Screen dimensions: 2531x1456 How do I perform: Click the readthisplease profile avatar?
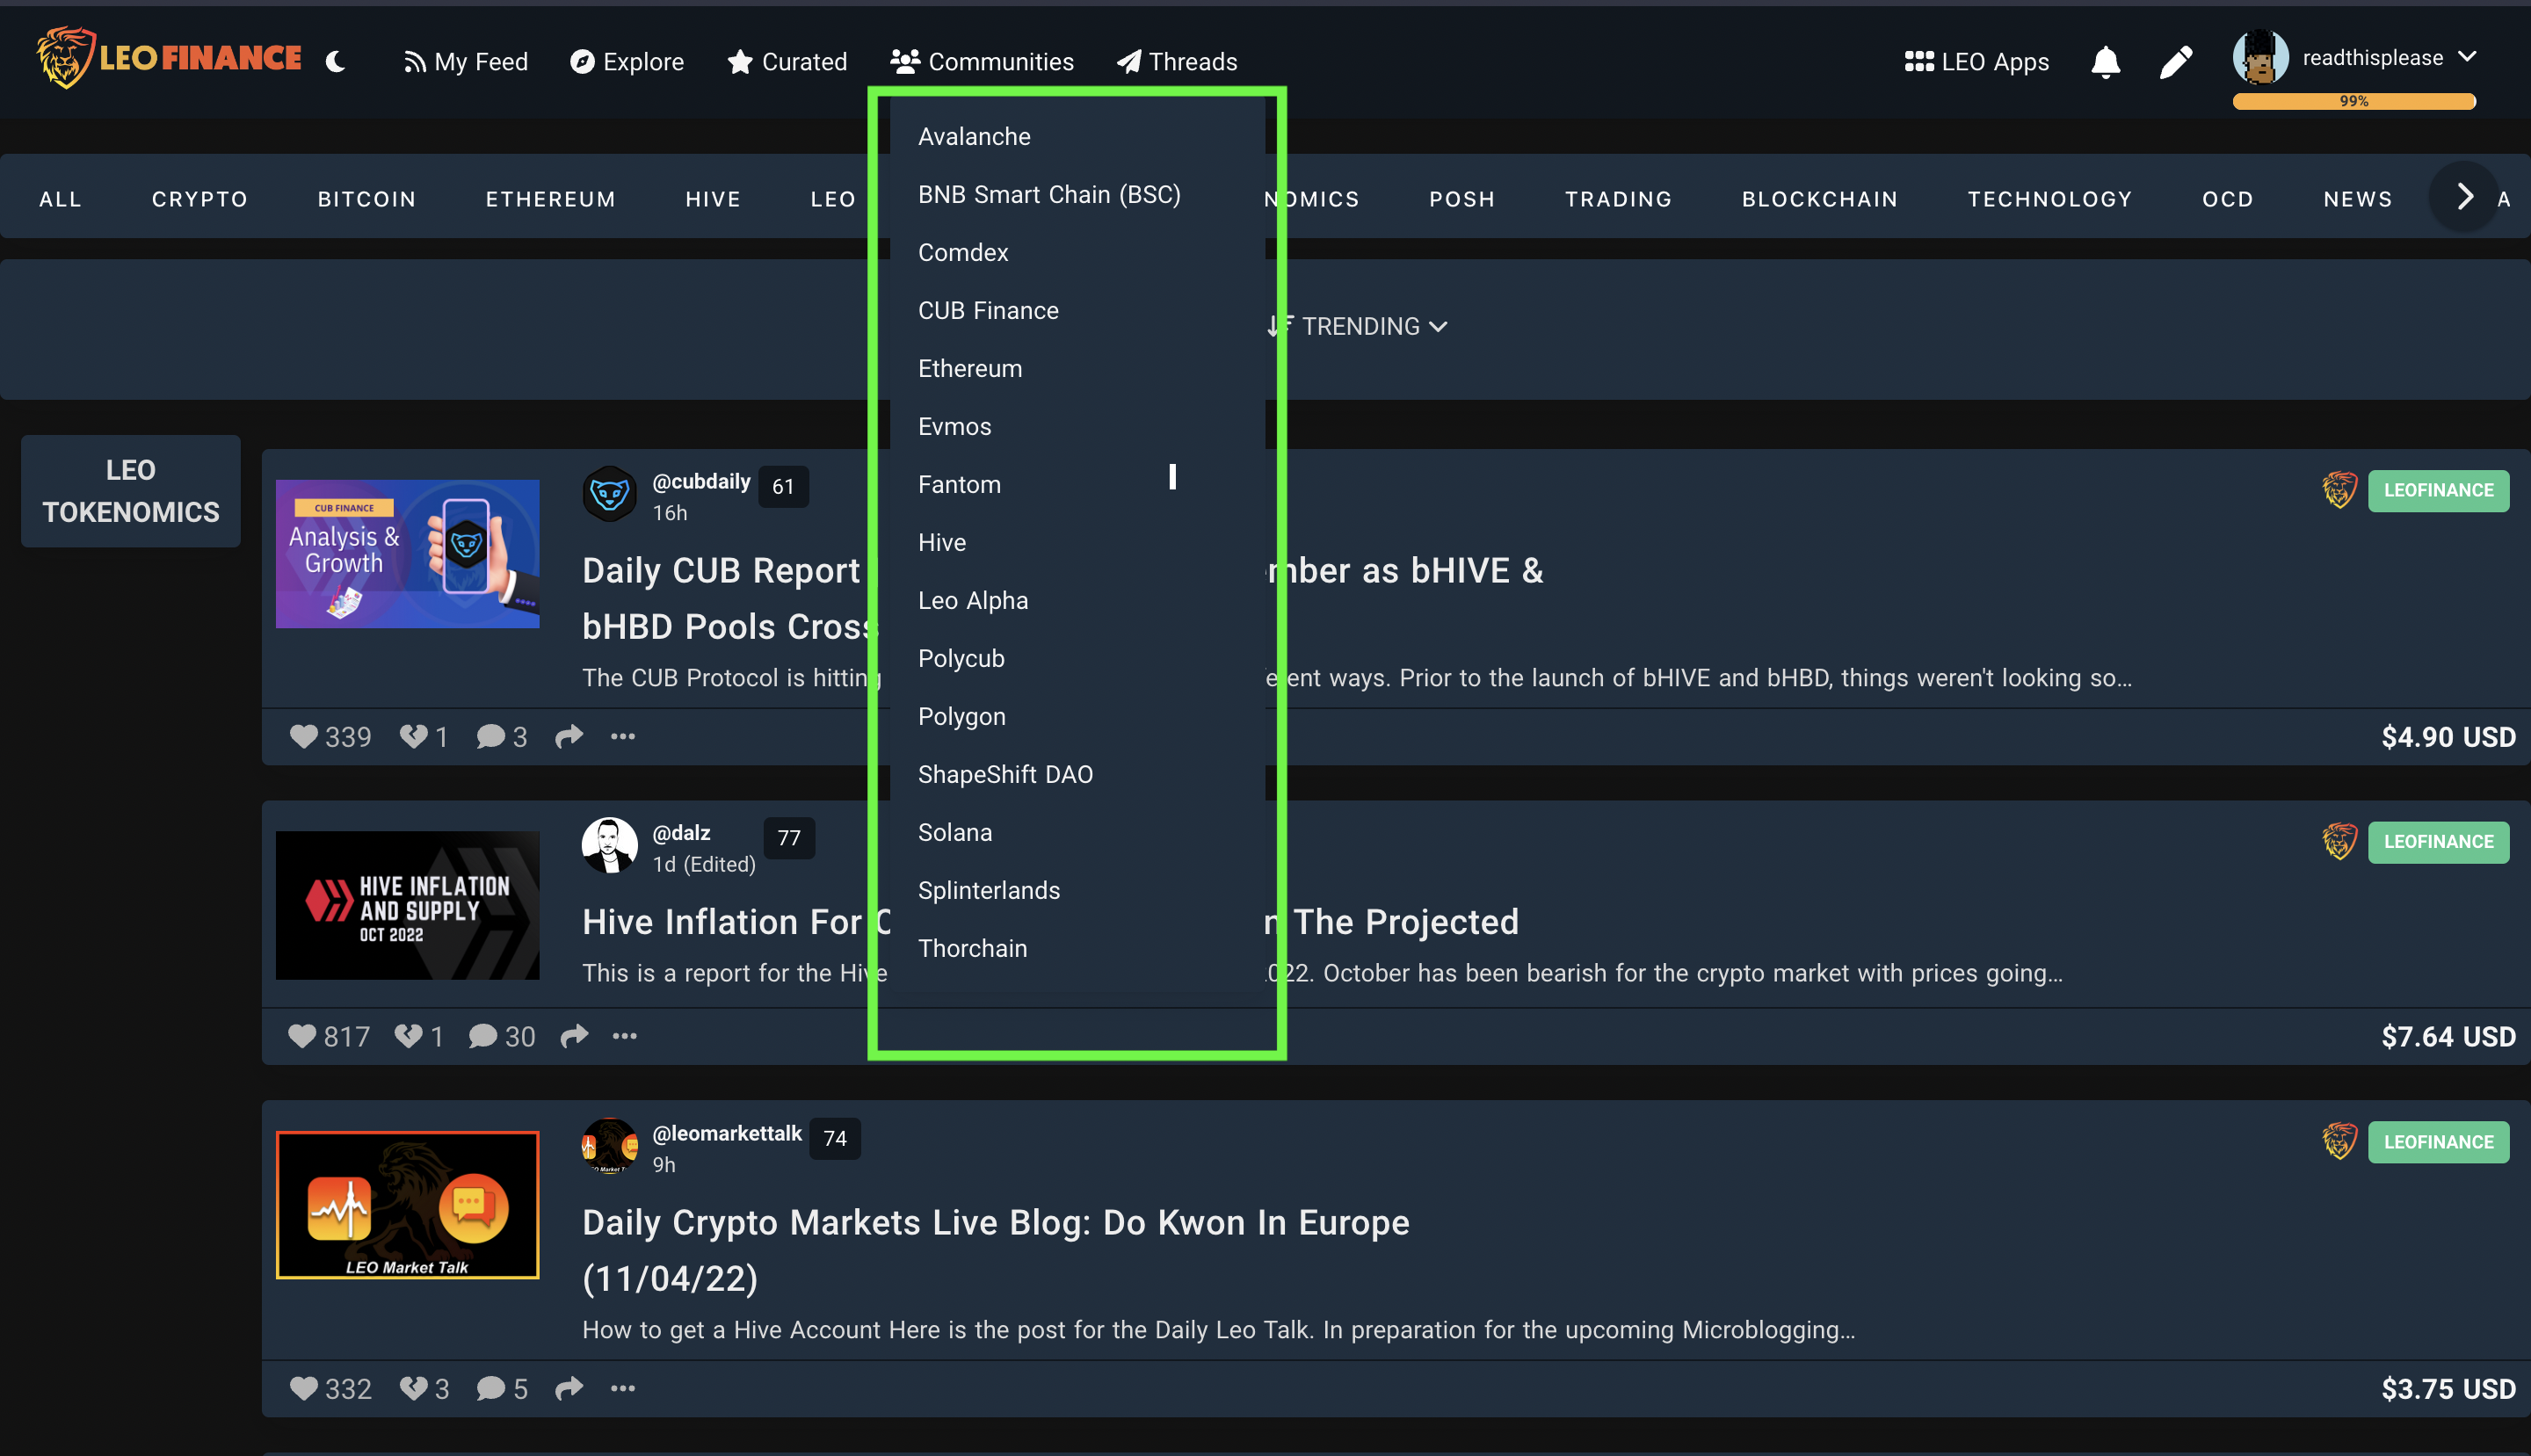point(2260,57)
